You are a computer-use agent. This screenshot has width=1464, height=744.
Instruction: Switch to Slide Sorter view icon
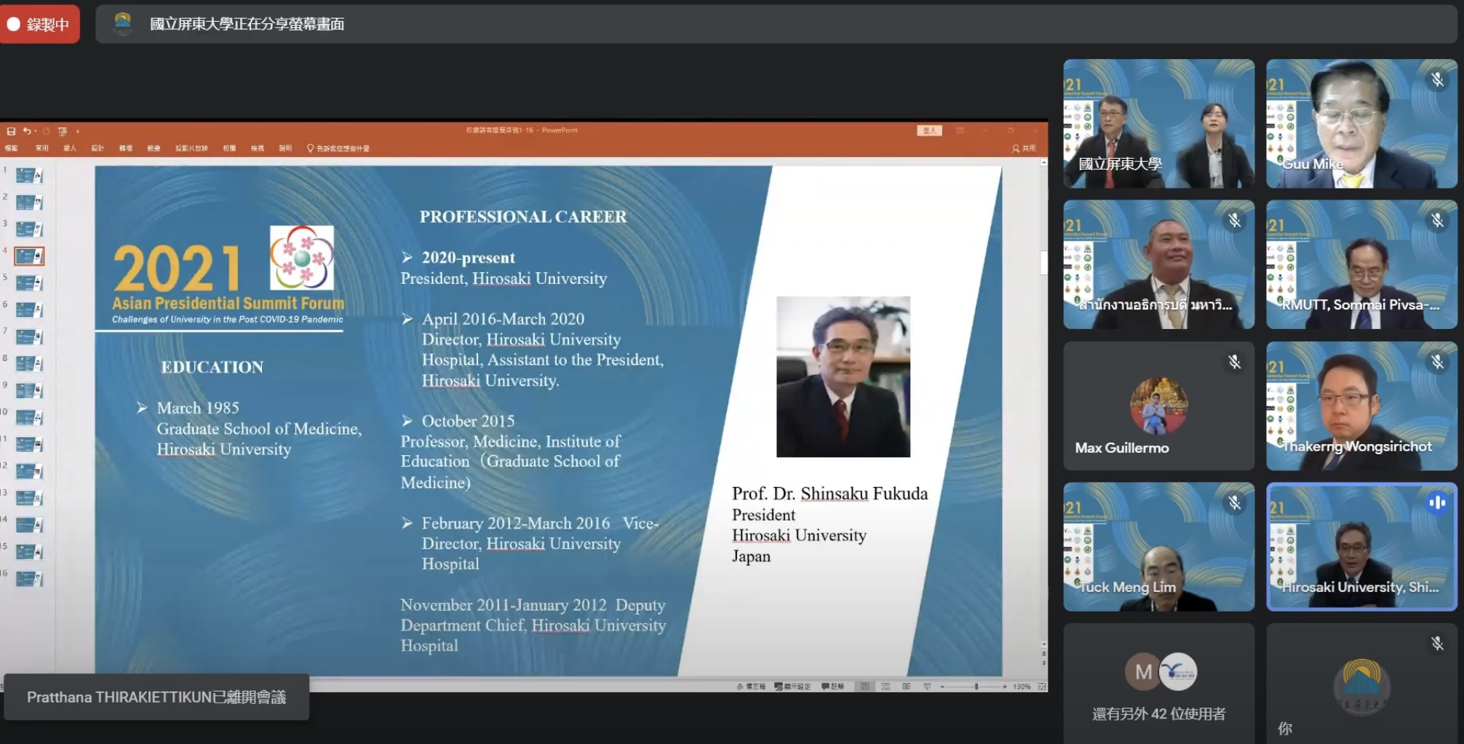pyautogui.click(x=886, y=686)
